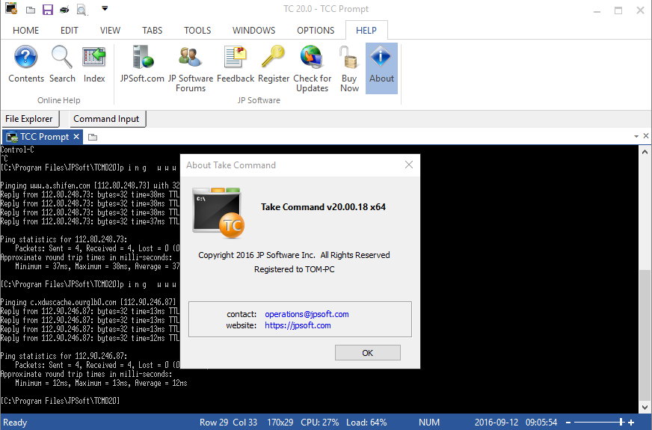Click the Col 33 status entry
Viewport: 652px width, 430px height.
245,422
